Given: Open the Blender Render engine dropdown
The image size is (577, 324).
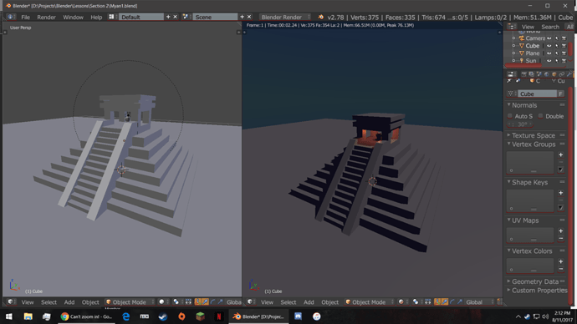Looking at the screenshot, I should click(285, 17).
